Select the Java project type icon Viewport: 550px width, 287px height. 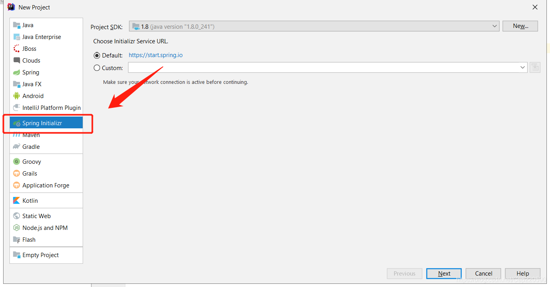[17, 25]
